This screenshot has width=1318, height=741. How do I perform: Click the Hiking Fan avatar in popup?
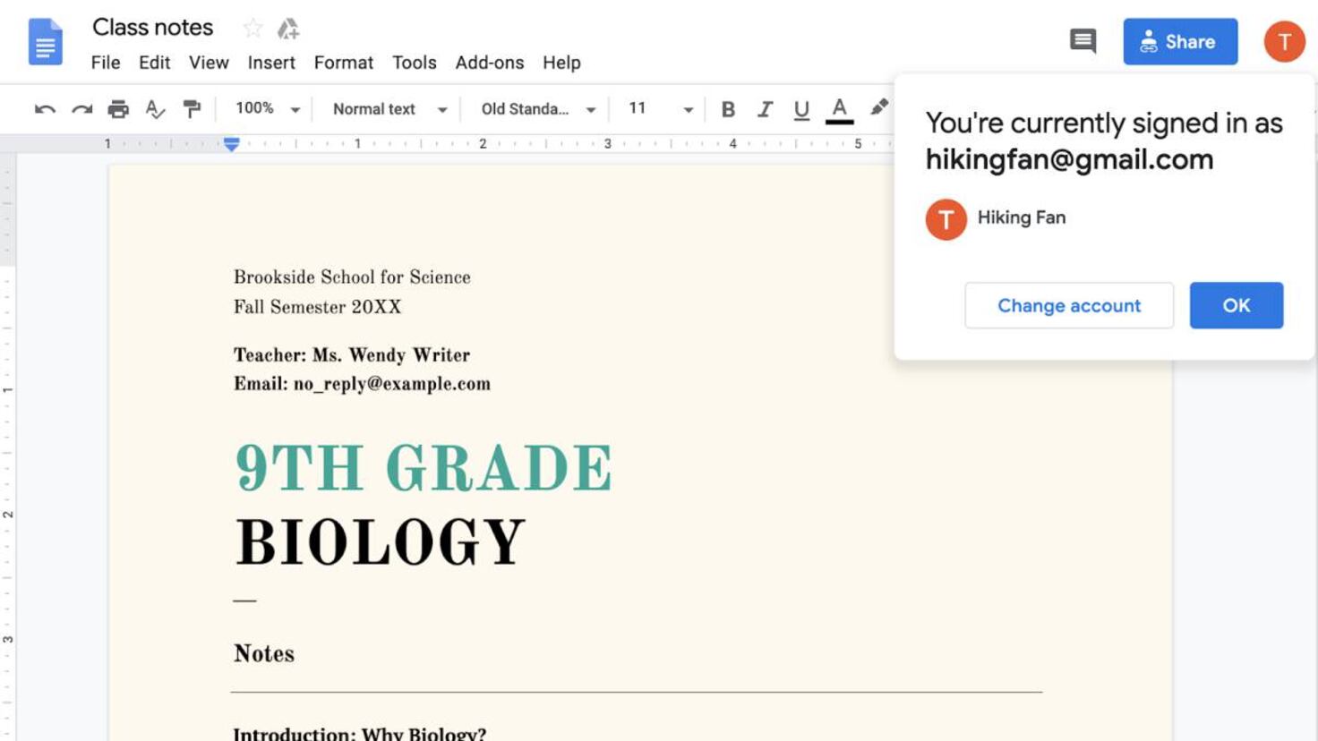coord(946,219)
